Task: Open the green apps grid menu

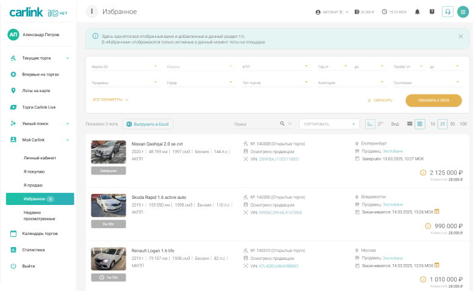Action: click(x=463, y=12)
